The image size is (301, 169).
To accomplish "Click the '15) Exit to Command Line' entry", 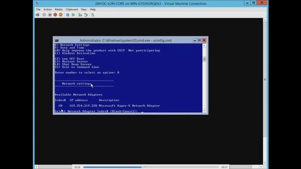I will tap(77, 67).
